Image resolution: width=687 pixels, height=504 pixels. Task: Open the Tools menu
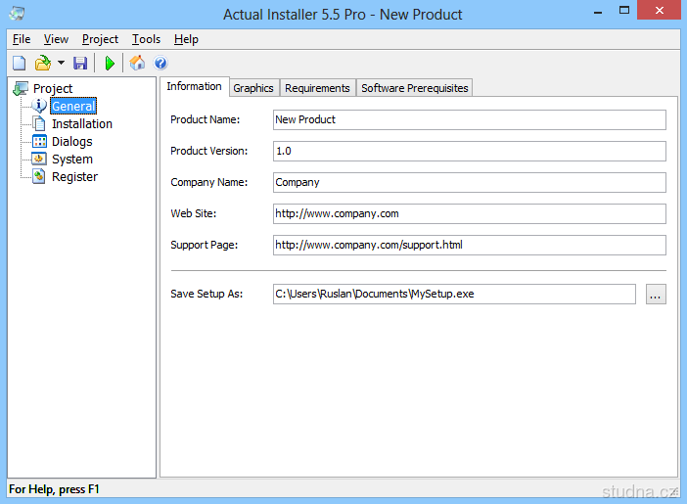tap(146, 39)
